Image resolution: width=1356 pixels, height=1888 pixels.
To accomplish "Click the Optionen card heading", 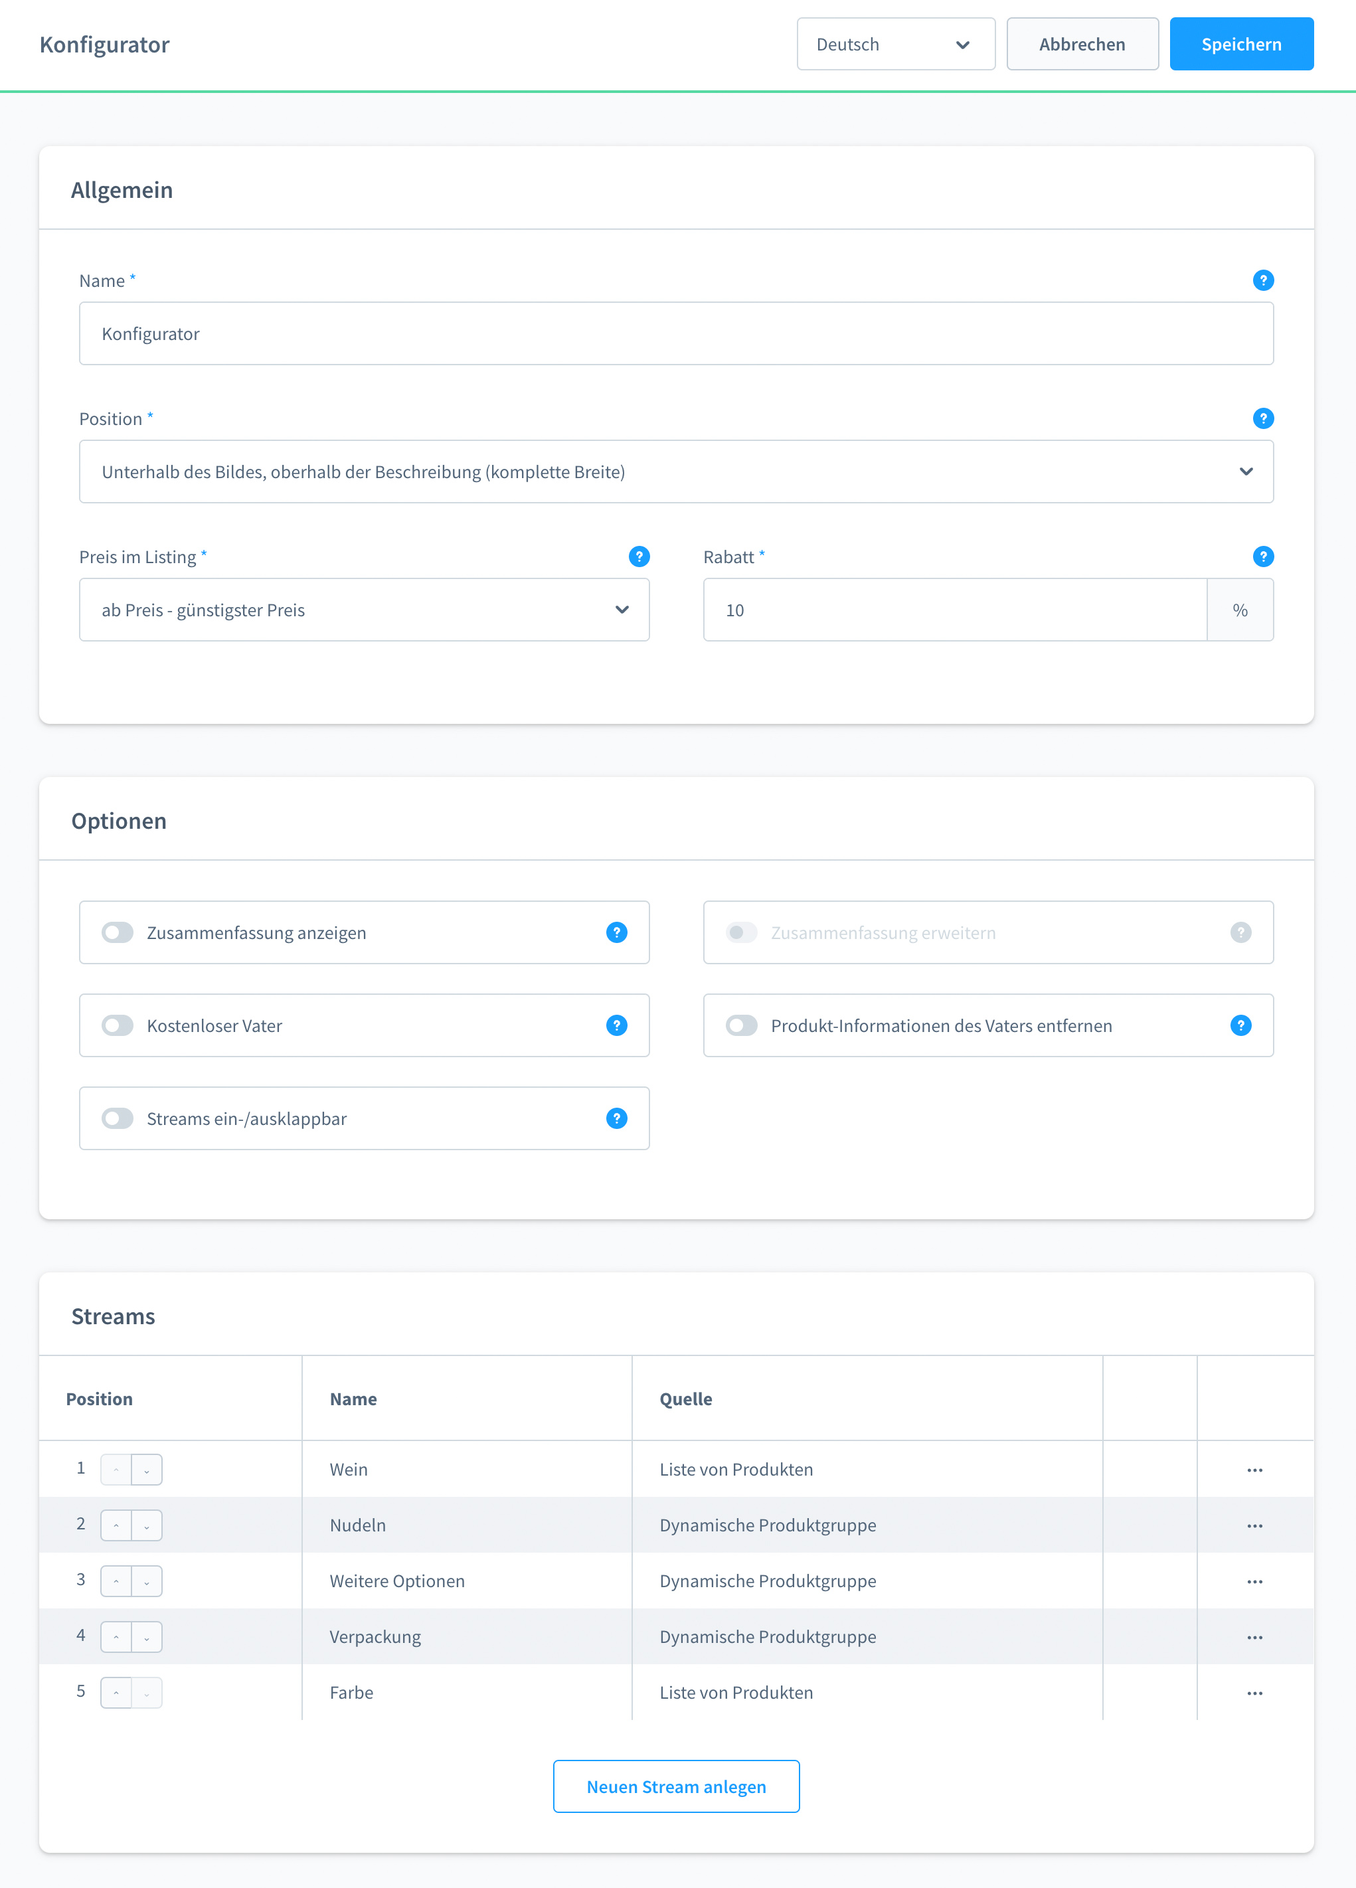I will [119, 821].
